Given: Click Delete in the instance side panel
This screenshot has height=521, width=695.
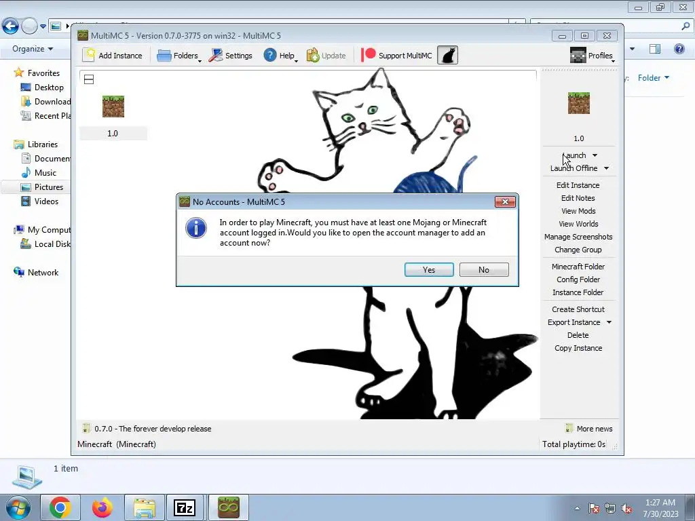Looking at the screenshot, I should (x=578, y=335).
